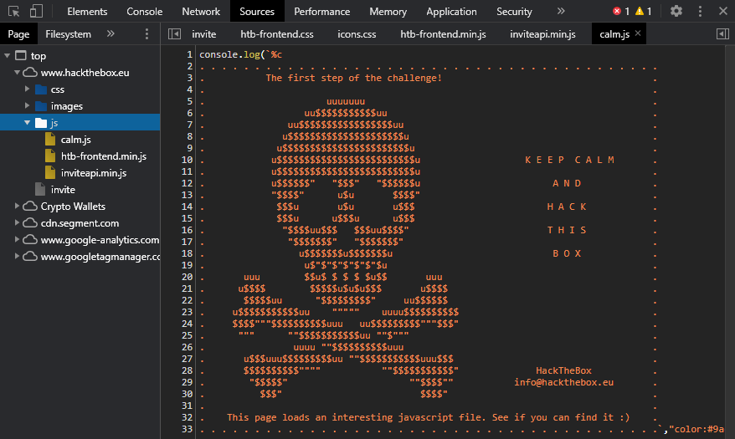
Task: Click the info@hackthebox.eu text in code
Action: click(563, 382)
